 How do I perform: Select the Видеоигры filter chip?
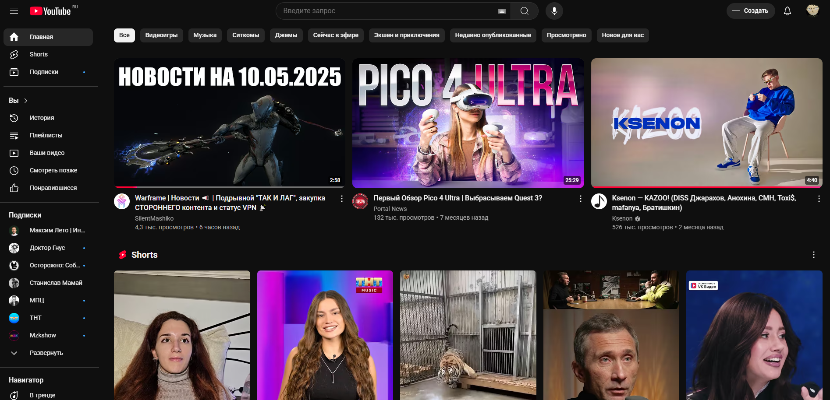[x=161, y=35]
